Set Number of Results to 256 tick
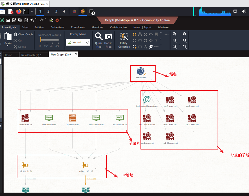The image size is (249, 196). [46, 46]
